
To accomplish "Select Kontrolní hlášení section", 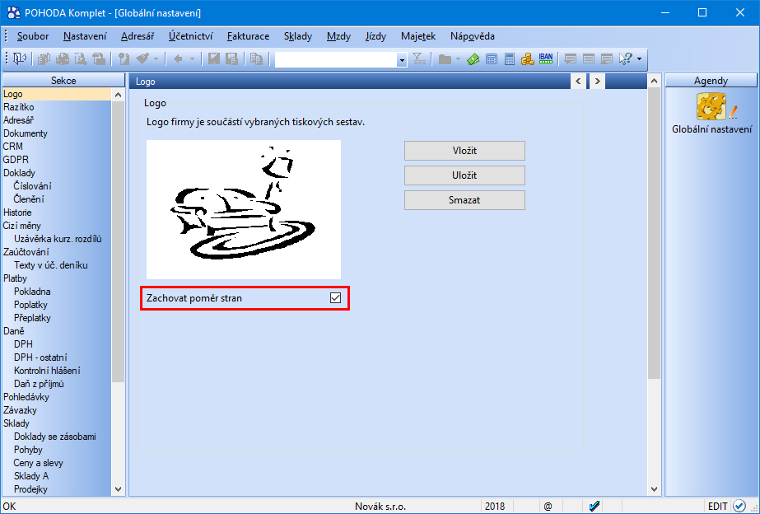I will (47, 371).
